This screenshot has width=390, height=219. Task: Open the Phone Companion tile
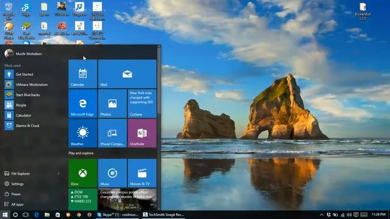112,133
